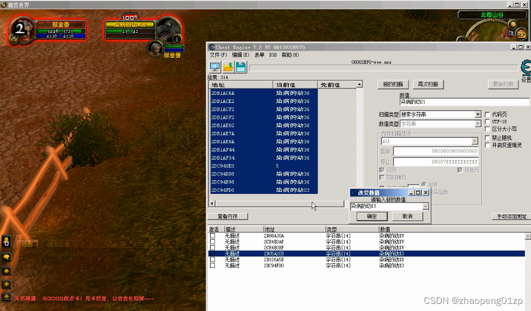Click the player blue mana bar

[x=60, y=36]
